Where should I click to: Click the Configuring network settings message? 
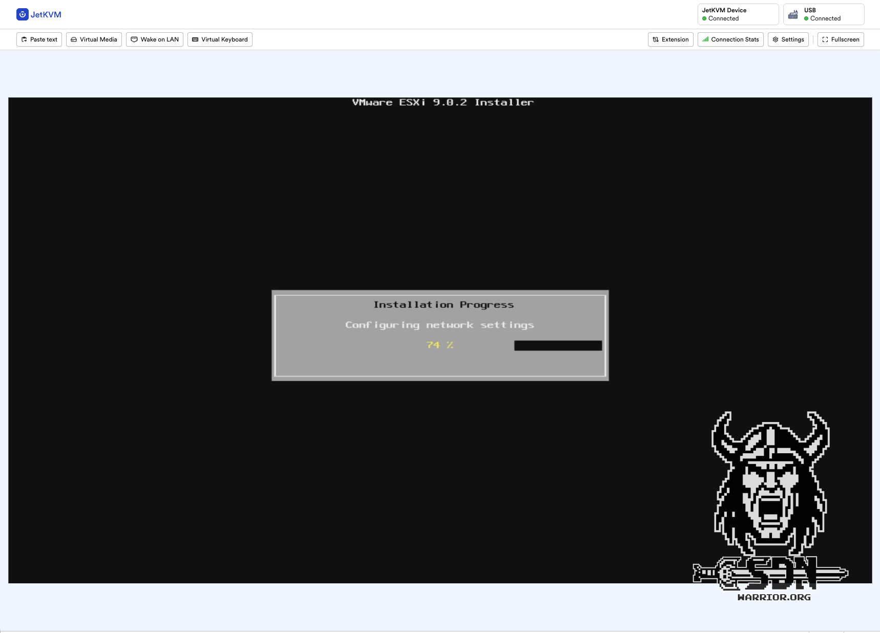439,325
